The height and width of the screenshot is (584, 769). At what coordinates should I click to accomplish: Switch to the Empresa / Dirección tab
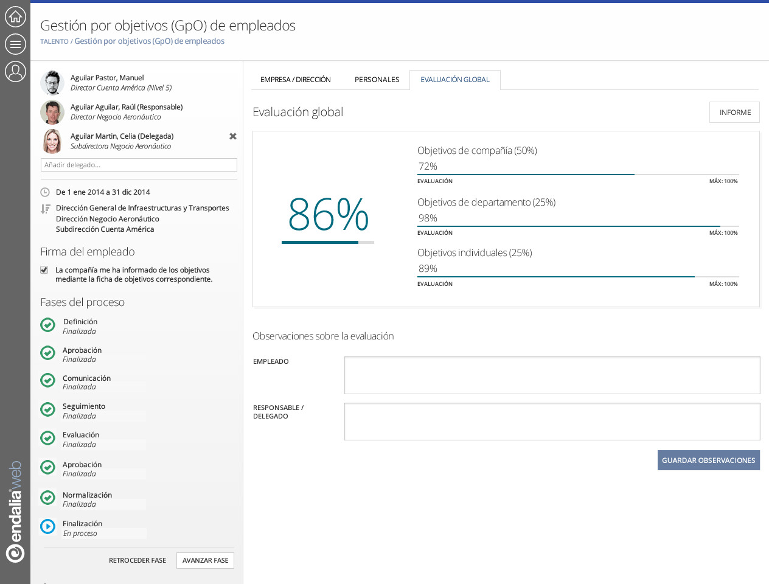(295, 80)
